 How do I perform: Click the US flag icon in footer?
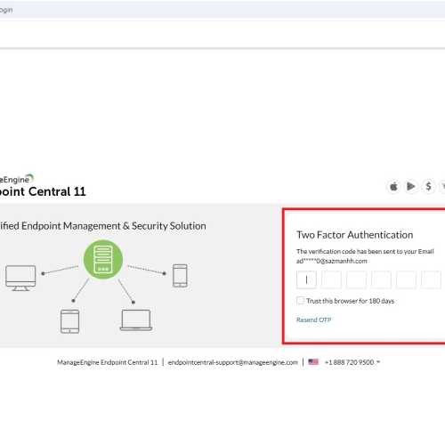click(313, 362)
